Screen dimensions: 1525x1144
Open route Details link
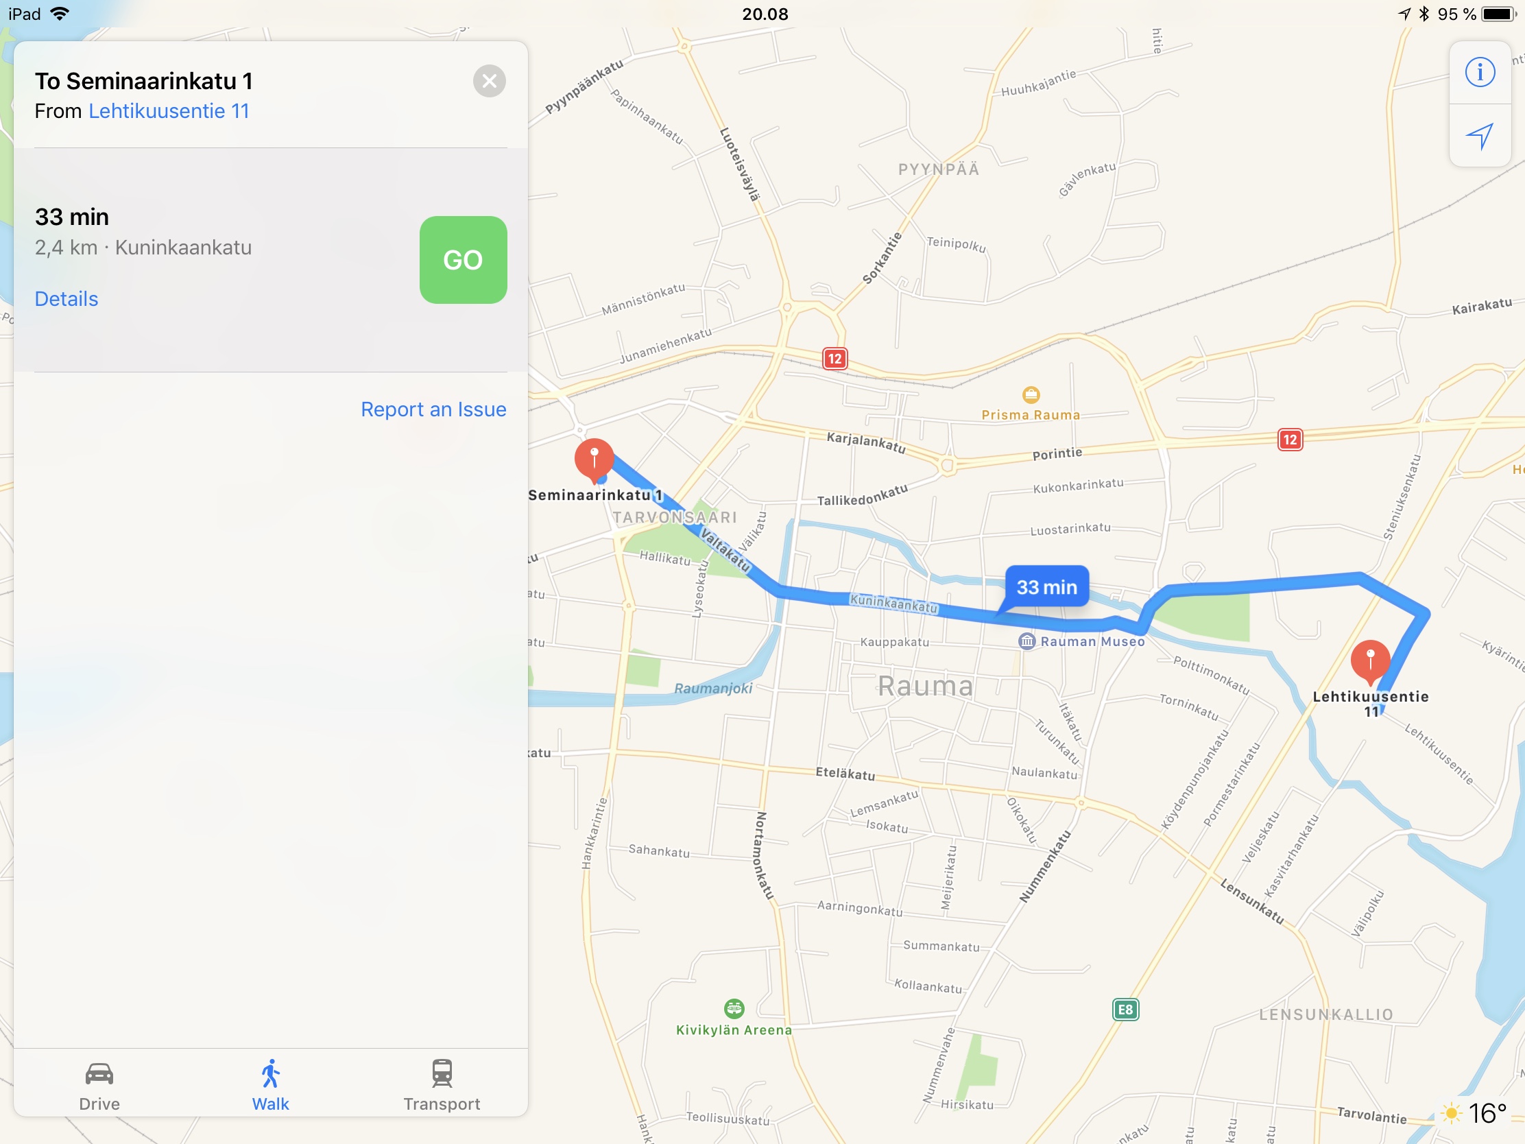coord(67,298)
